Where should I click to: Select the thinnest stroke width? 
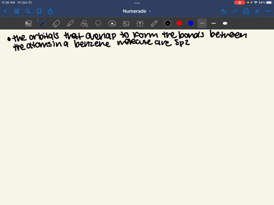tap(202, 23)
